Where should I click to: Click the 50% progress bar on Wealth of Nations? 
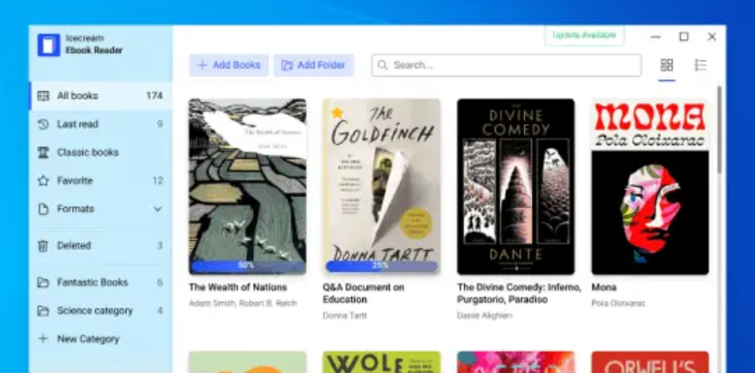(247, 265)
